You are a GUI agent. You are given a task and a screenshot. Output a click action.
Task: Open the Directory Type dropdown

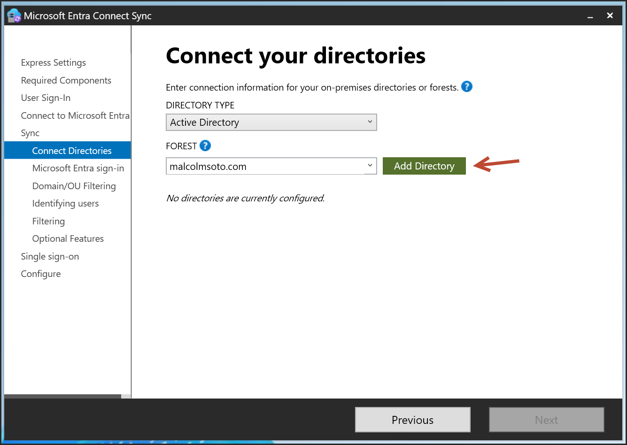271,123
